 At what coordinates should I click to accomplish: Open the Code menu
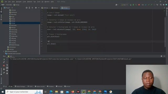24,2
